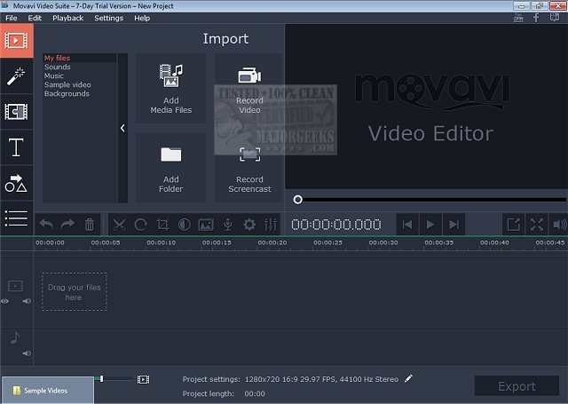Open the Audio equalizer sliders icon
This screenshot has width=568, height=404.
pyautogui.click(x=271, y=225)
